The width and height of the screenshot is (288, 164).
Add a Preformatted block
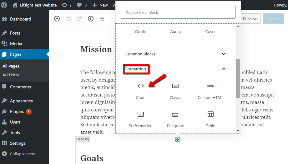[x=140, y=119]
